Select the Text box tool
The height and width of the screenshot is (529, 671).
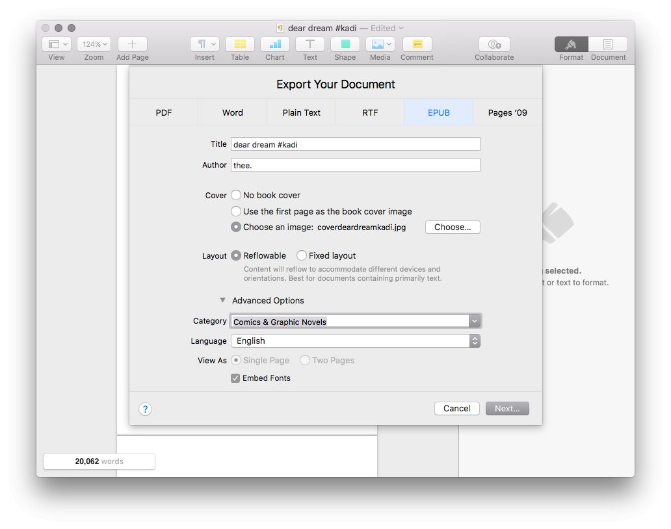pyautogui.click(x=310, y=44)
